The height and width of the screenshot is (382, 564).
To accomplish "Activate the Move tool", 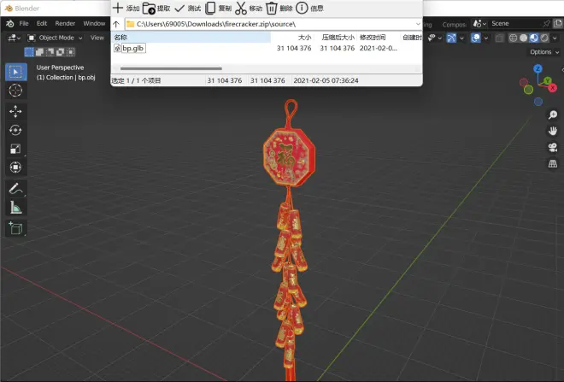I will [15, 111].
